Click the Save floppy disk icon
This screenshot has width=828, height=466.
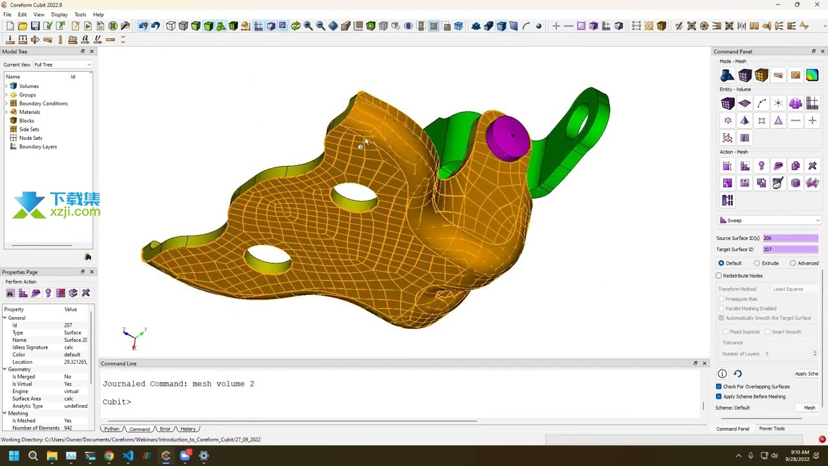point(35,26)
